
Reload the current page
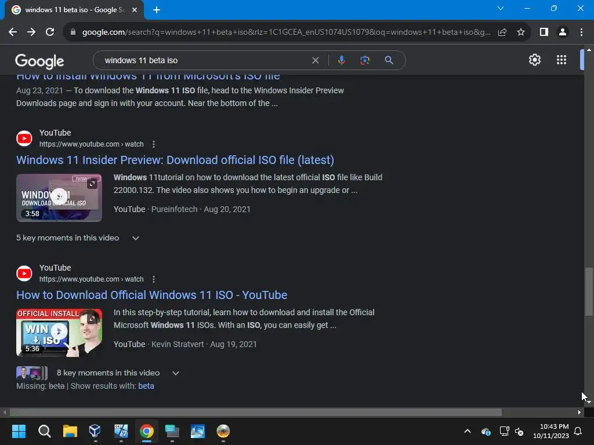point(50,32)
